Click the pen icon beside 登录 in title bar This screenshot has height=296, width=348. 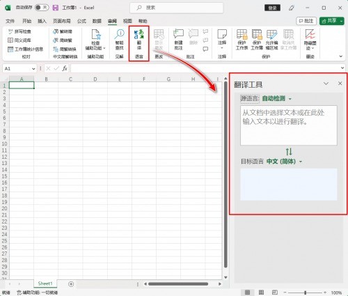click(x=292, y=8)
